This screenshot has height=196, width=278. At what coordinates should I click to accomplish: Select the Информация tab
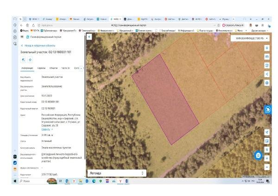27,68
